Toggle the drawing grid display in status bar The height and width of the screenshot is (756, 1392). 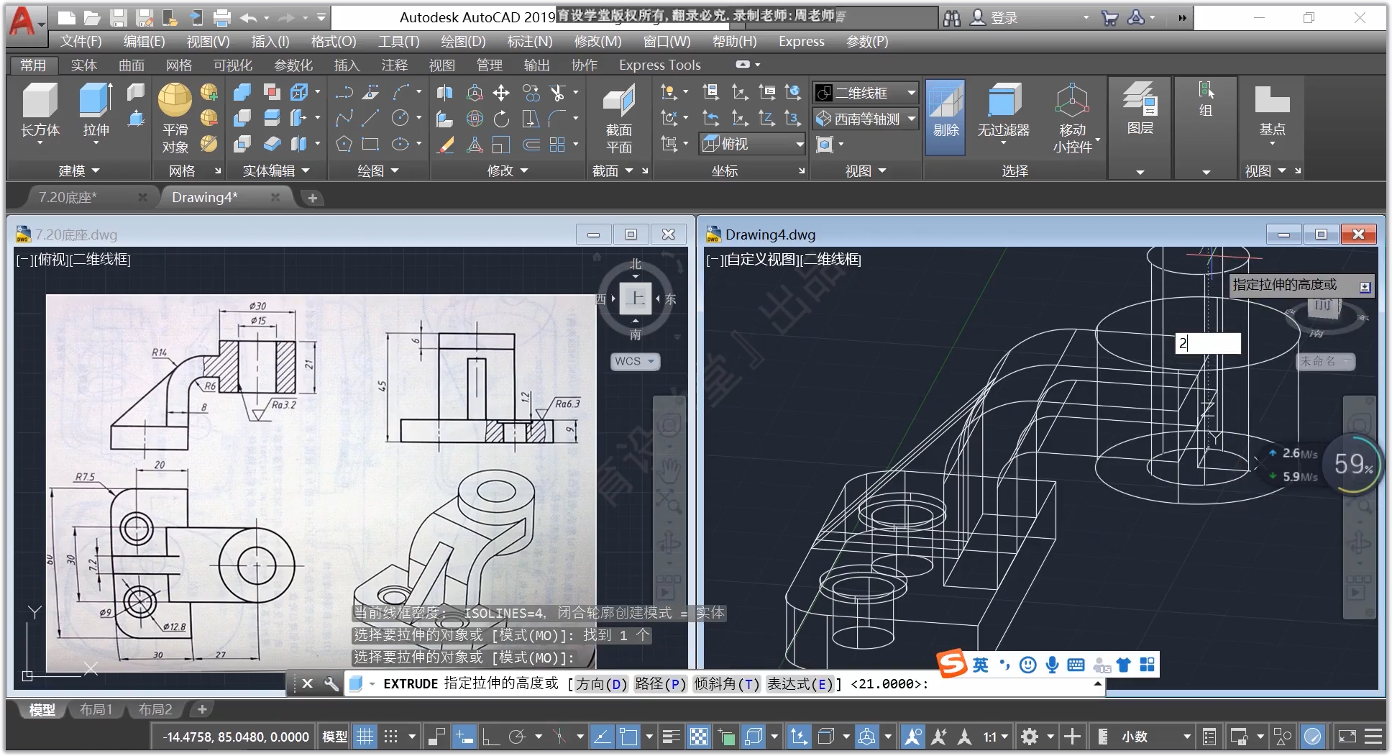pyautogui.click(x=365, y=736)
